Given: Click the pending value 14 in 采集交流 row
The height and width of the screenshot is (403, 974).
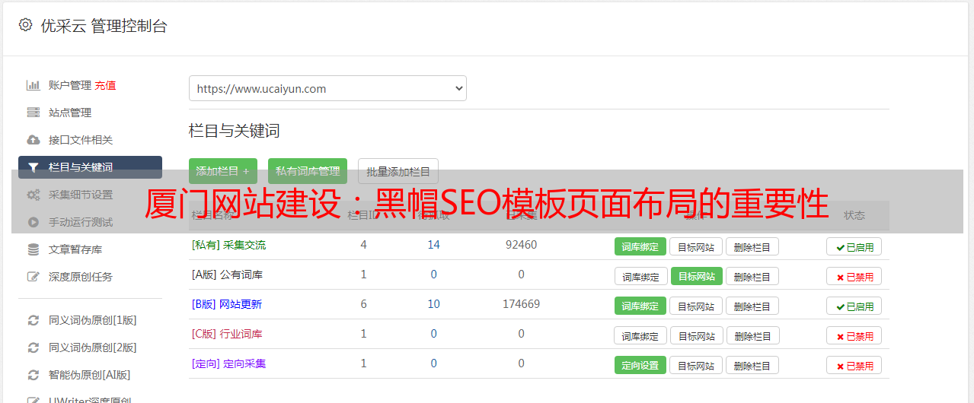Looking at the screenshot, I should click(x=434, y=245).
